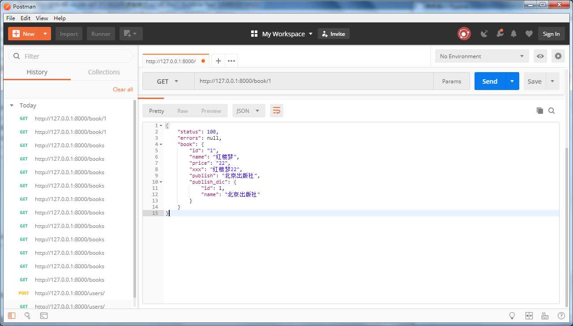Viewport: 573px width, 326px height.
Task: Open the notifications bell
Action: pyautogui.click(x=514, y=34)
